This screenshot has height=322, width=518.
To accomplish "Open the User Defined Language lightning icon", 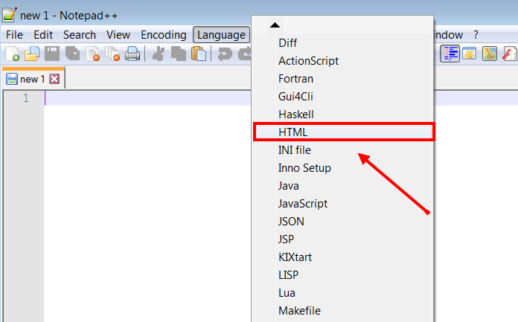I will [x=470, y=54].
